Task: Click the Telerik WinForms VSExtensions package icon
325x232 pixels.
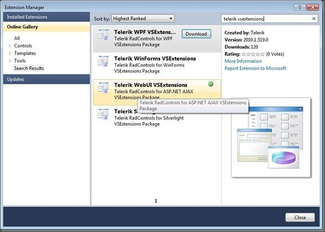Action: click(x=103, y=61)
